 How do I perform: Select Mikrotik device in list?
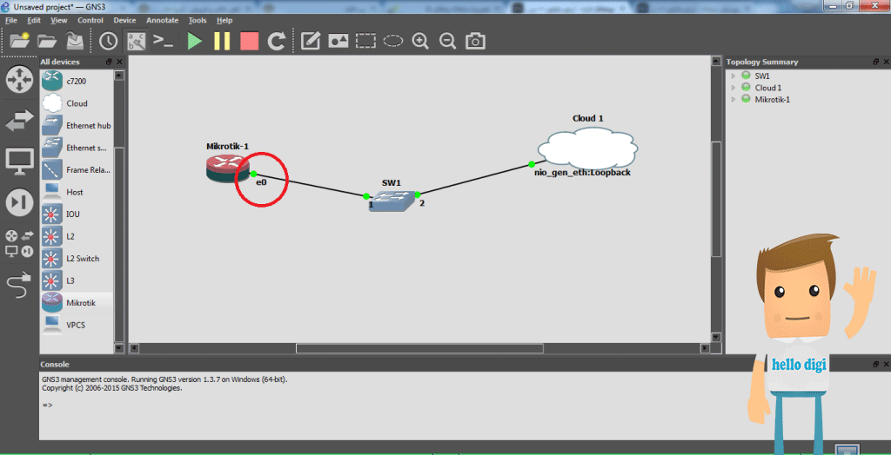click(x=77, y=302)
